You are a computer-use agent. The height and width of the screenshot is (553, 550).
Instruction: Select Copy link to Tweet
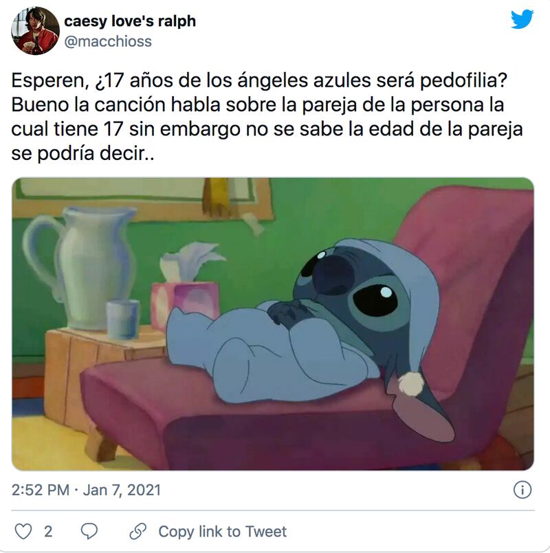tap(222, 532)
